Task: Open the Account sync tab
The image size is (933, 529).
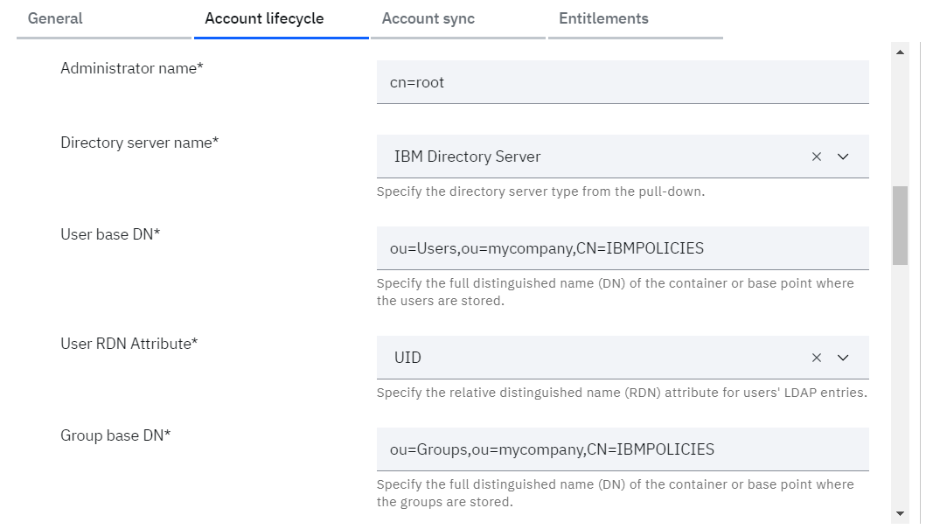Action: point(428,18)
